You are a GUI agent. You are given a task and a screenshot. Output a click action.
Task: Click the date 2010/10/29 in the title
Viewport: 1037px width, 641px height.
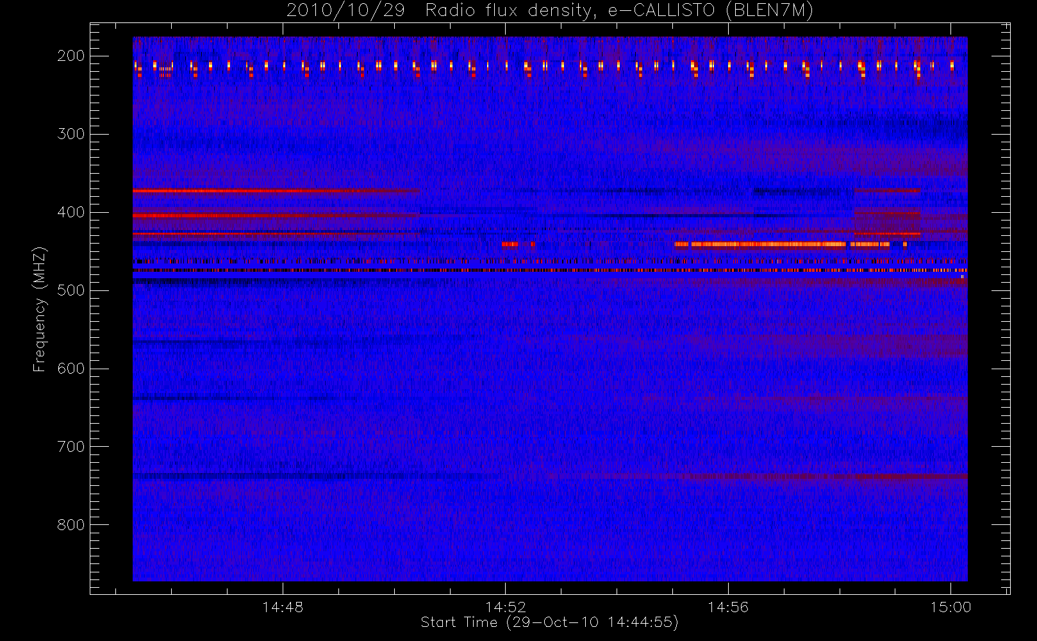pos(345,10)
